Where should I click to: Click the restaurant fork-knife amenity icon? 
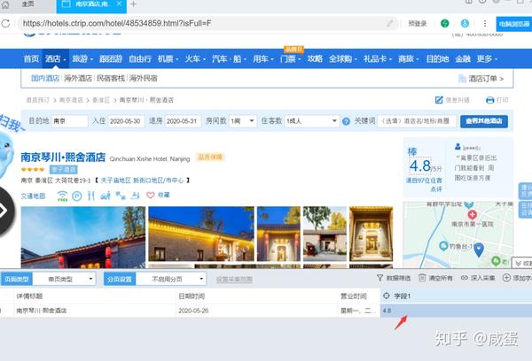(x=91, y=196)
